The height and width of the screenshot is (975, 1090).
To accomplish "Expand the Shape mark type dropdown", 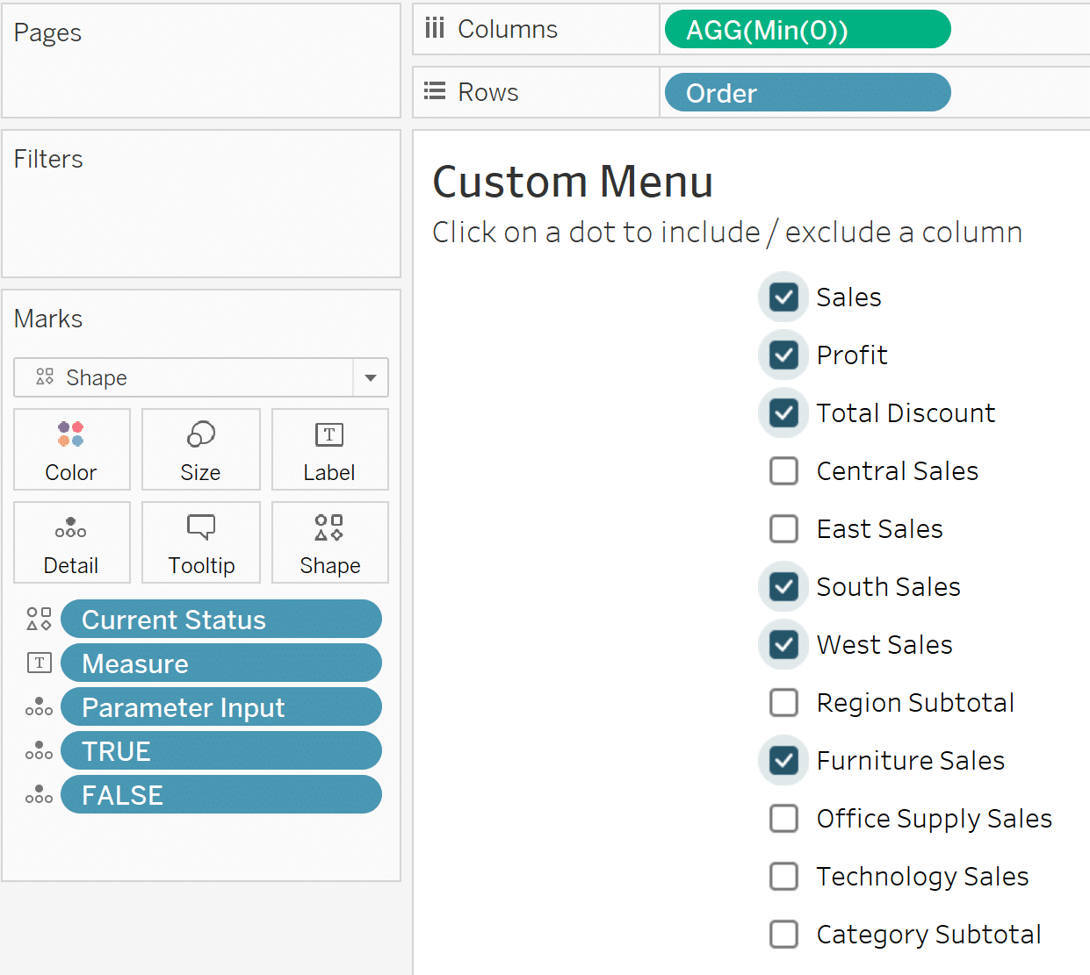I will 370,377.
